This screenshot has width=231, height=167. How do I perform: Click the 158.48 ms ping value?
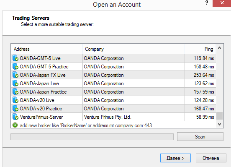[x=204, y=67]
